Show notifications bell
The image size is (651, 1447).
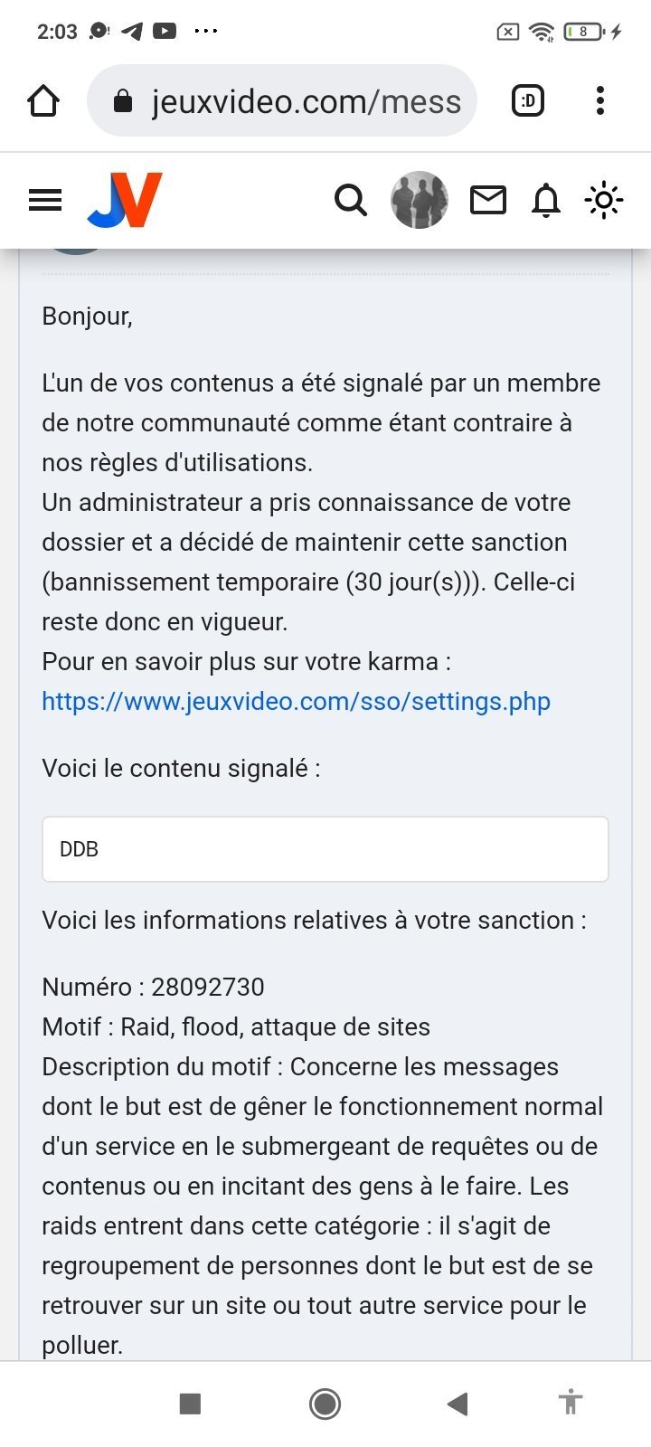pos(546,200)
